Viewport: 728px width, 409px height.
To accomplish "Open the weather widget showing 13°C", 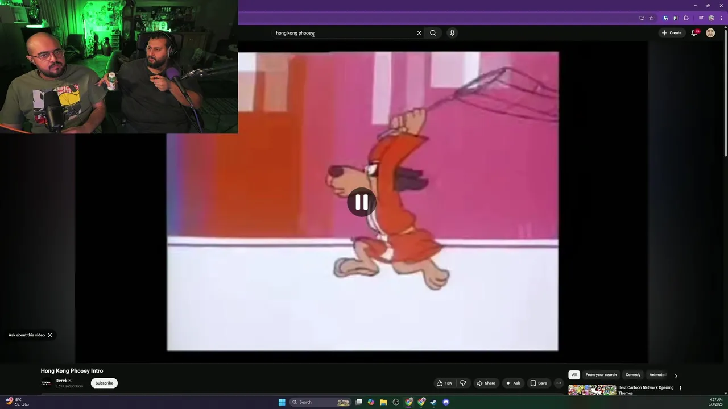I will (x=16, y=402).
